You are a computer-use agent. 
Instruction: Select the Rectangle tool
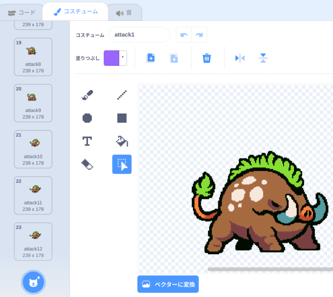[122, 118]
